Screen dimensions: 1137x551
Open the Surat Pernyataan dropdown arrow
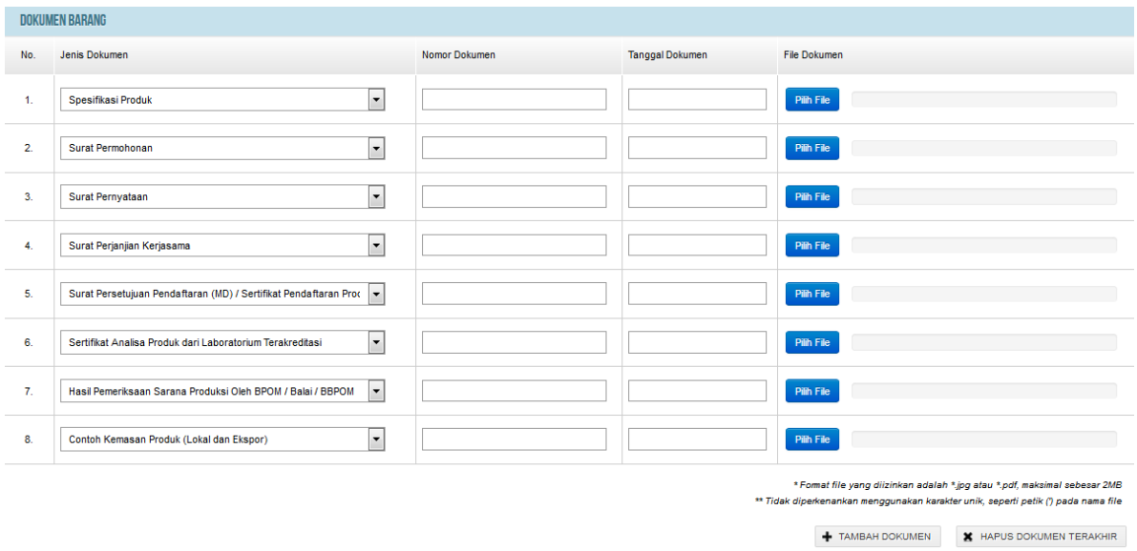pos(376,196)
